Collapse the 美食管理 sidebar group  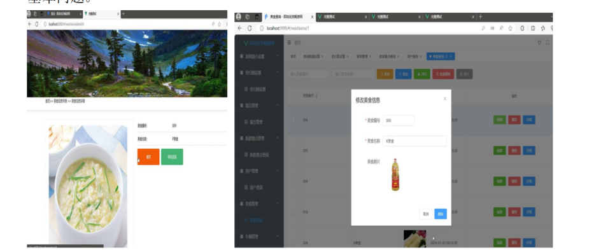tap(259, 204)
